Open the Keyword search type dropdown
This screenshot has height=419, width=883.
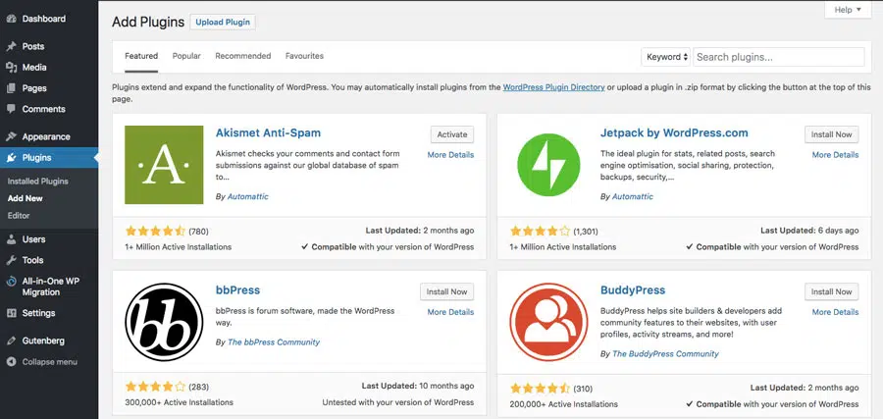(x=665, y=57)
